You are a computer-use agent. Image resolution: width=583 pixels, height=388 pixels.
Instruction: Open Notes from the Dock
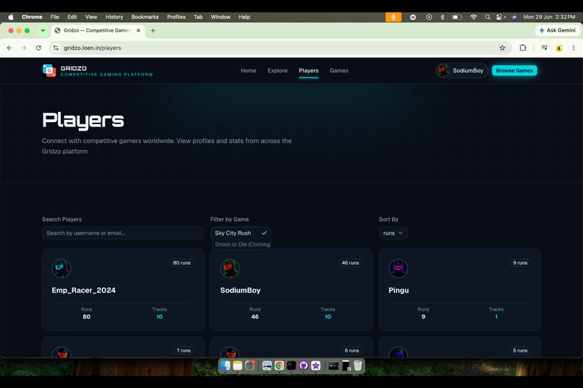tap(237, 366)
